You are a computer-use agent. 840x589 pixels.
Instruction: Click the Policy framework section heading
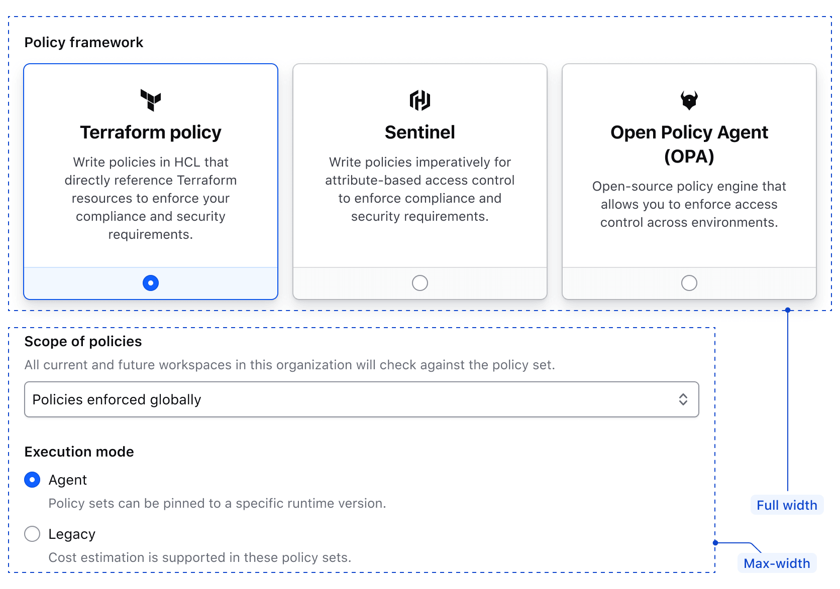coord(83,42)
